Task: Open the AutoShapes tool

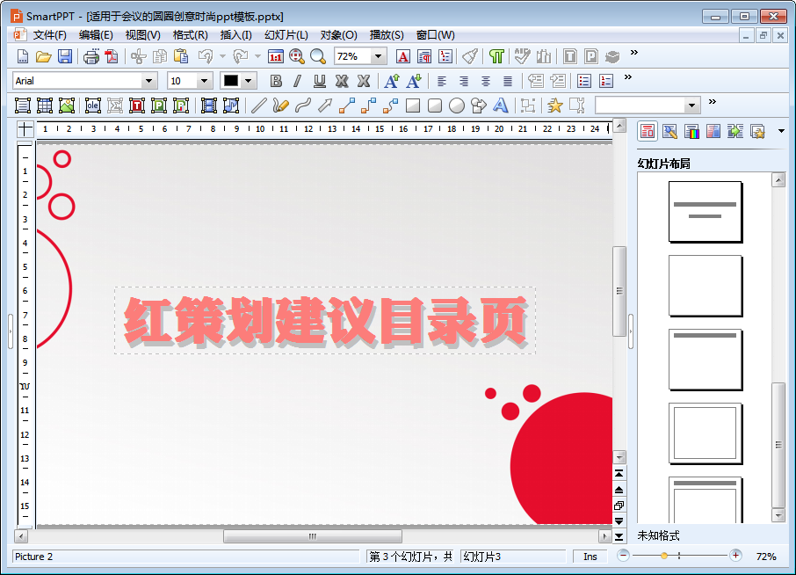Action: point(479,106)
